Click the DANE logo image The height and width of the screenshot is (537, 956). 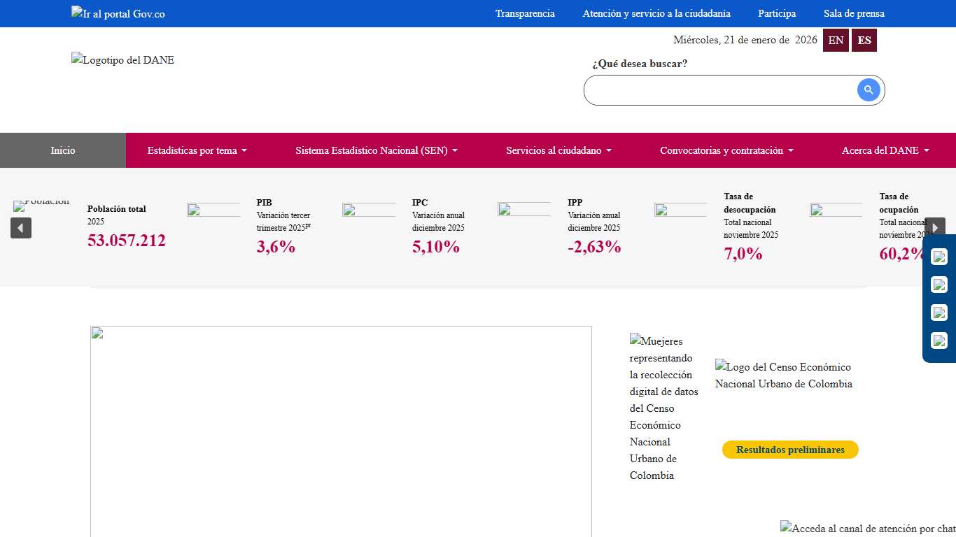(x=122, y=60)
